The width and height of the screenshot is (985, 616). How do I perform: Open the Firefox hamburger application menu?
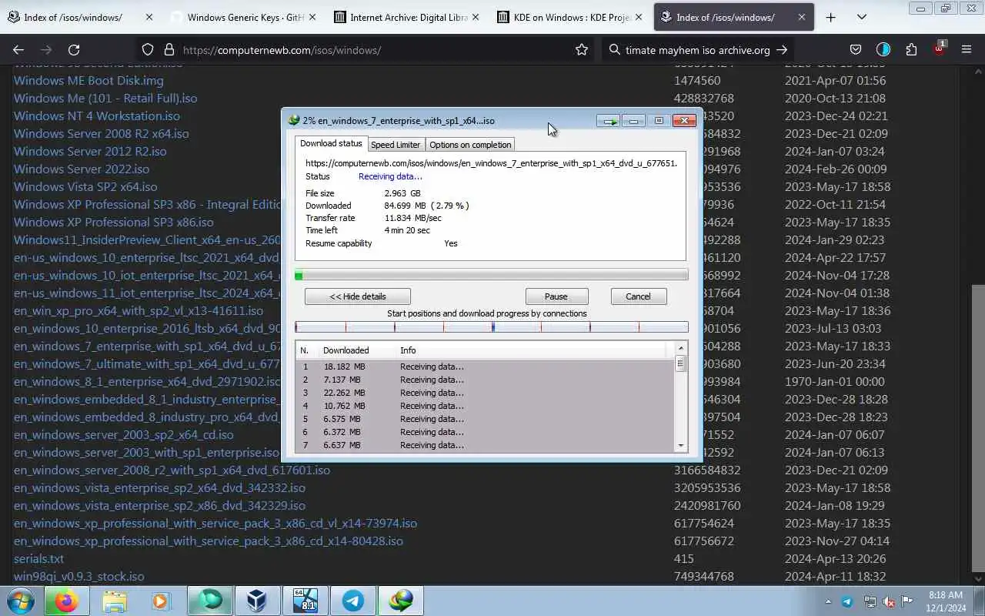(x=967, y=50)
